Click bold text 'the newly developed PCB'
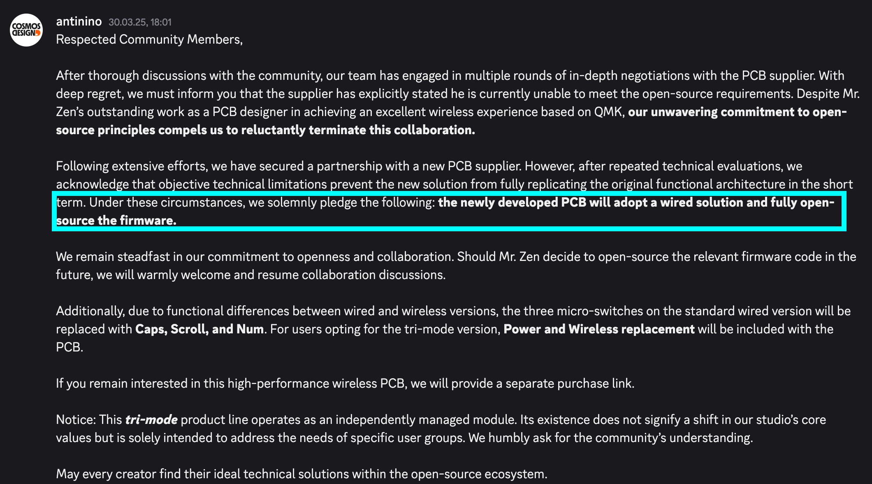 512,202
